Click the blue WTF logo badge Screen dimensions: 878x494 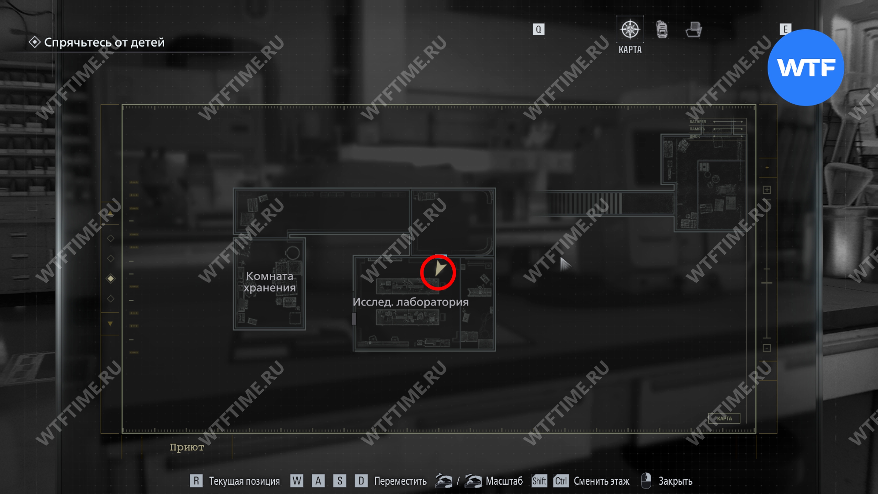tap(806, 68)
